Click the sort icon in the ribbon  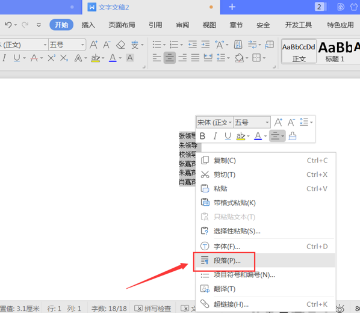[x=238, y=44]
